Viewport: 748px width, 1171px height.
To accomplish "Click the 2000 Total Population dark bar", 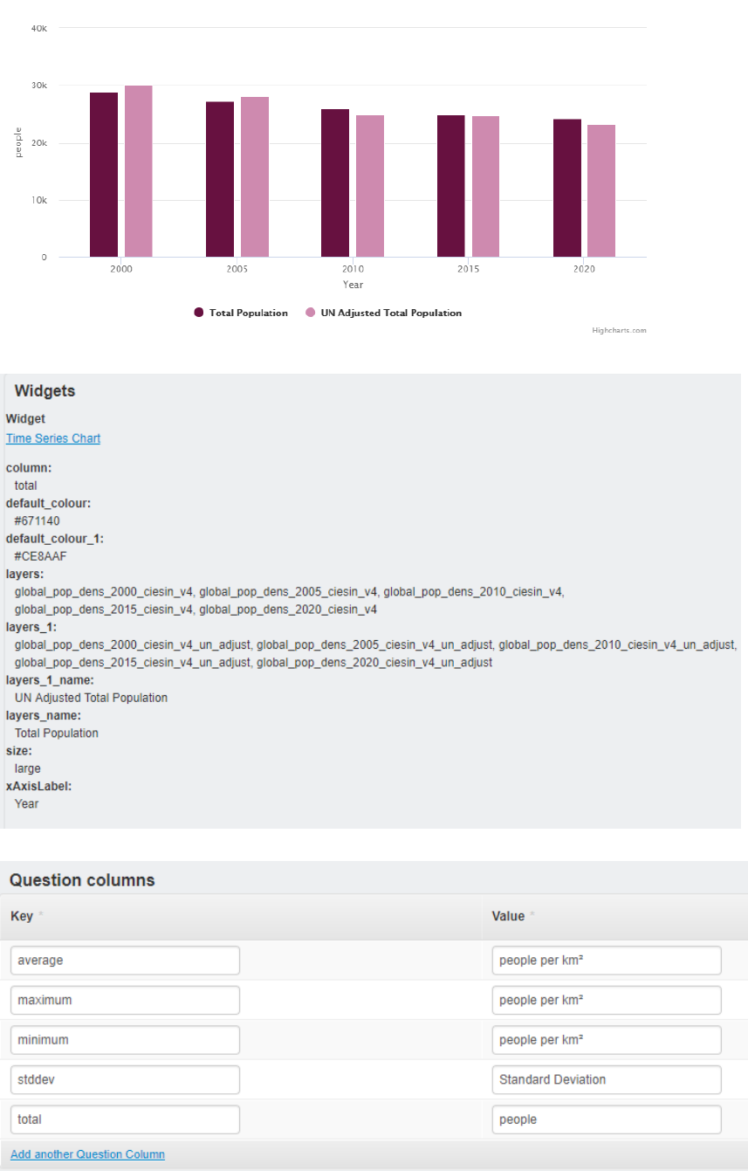I will click(x=104, y=175).
